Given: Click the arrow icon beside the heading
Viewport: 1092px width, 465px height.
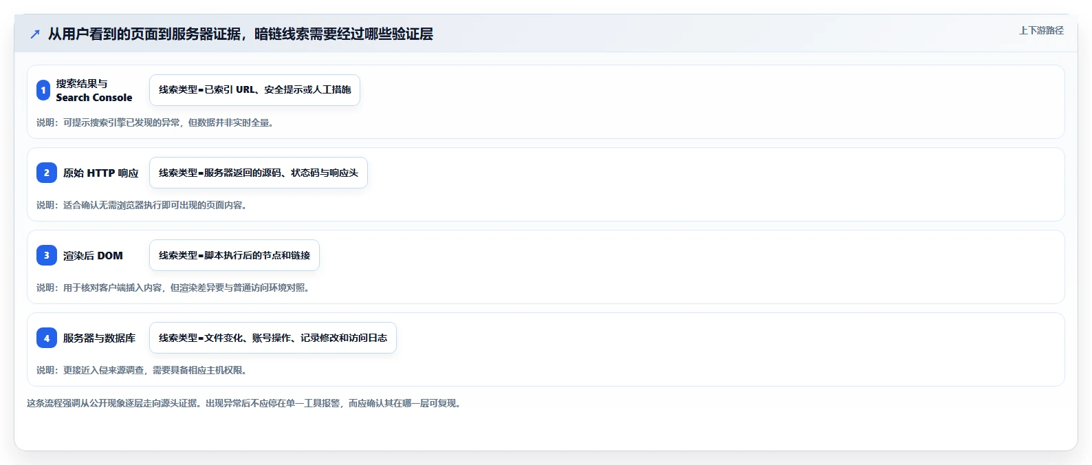Looking at the screenshot, I should coord(35,34).
